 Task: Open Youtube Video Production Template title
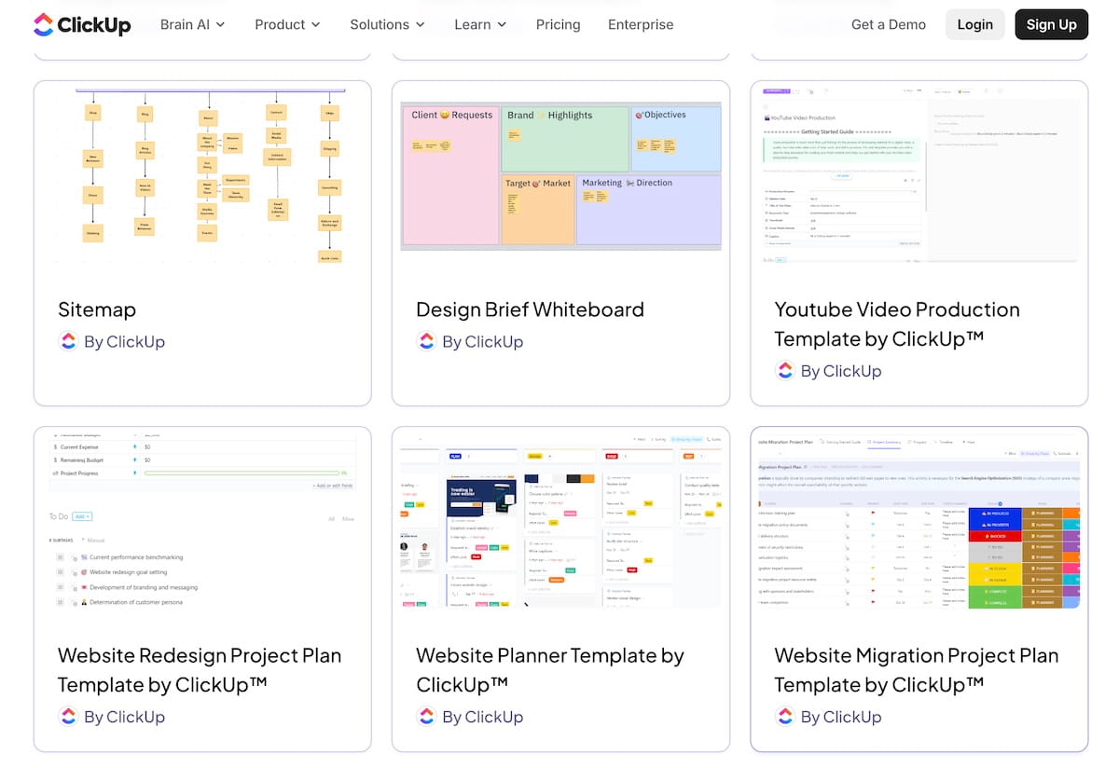[x=897, y=324]
